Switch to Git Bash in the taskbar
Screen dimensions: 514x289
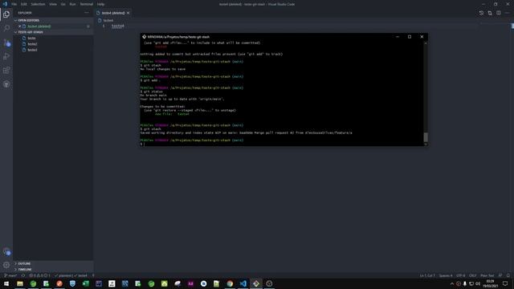(256, 283)
